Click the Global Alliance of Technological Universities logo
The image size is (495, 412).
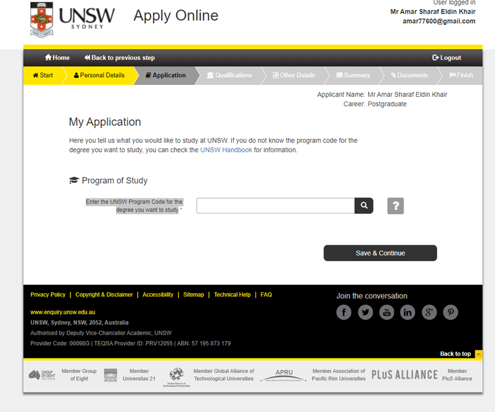176,377
